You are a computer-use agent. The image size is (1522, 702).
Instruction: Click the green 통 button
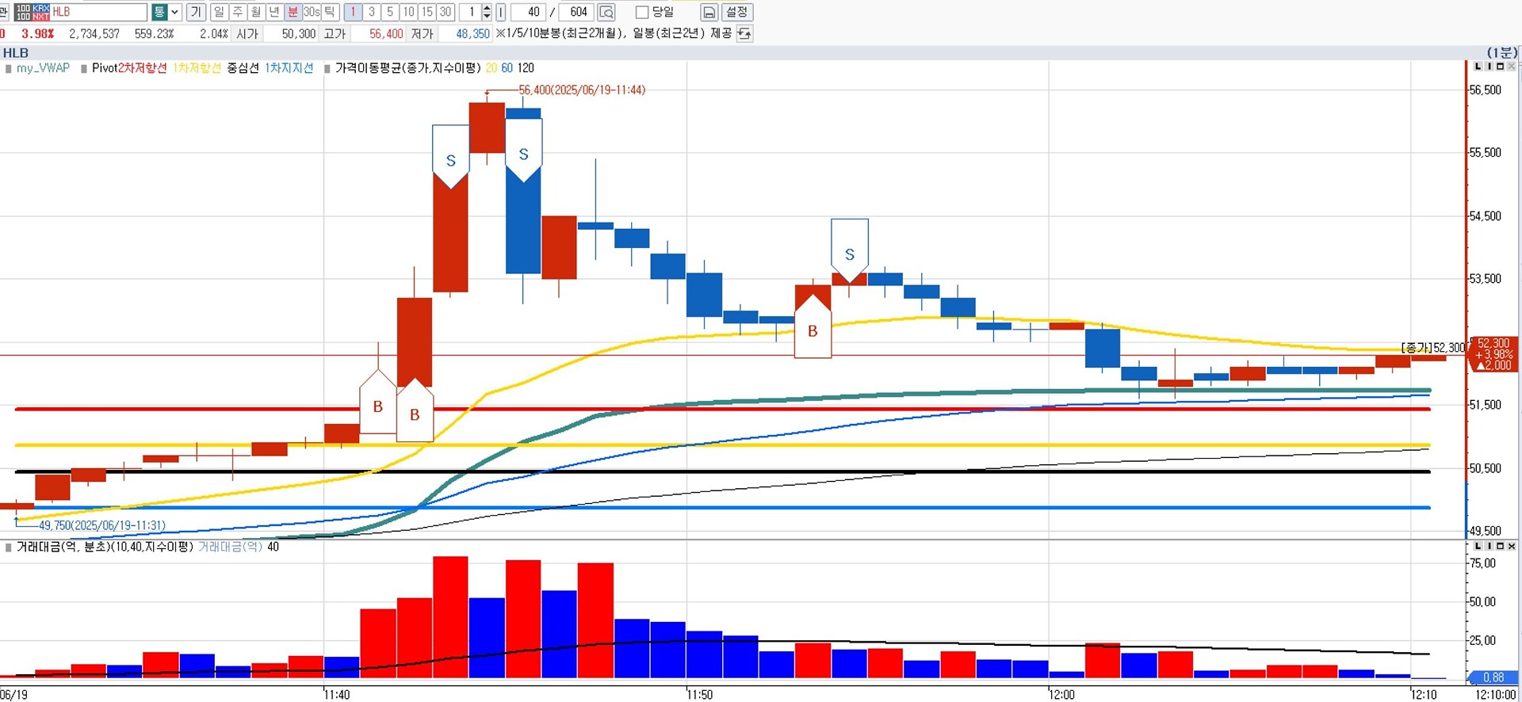click(159, 12)
